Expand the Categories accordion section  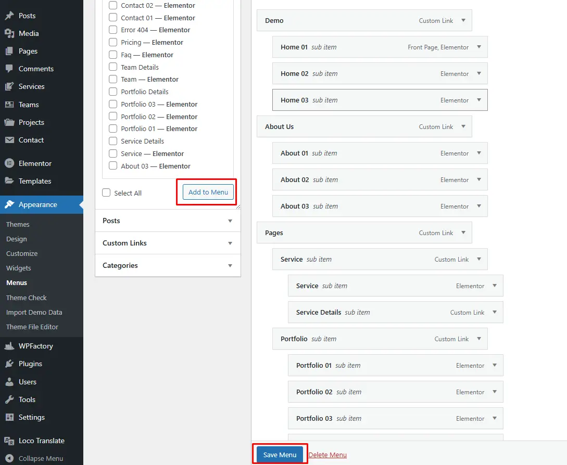coord(168,266)
